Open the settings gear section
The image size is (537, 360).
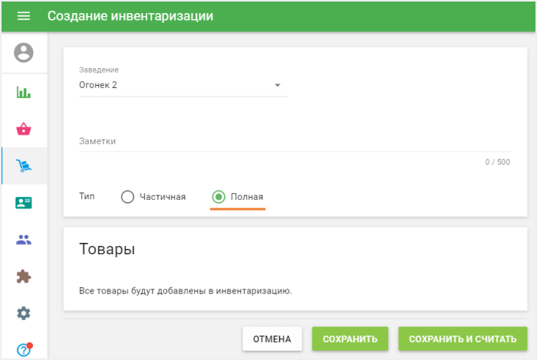point(24,313)
